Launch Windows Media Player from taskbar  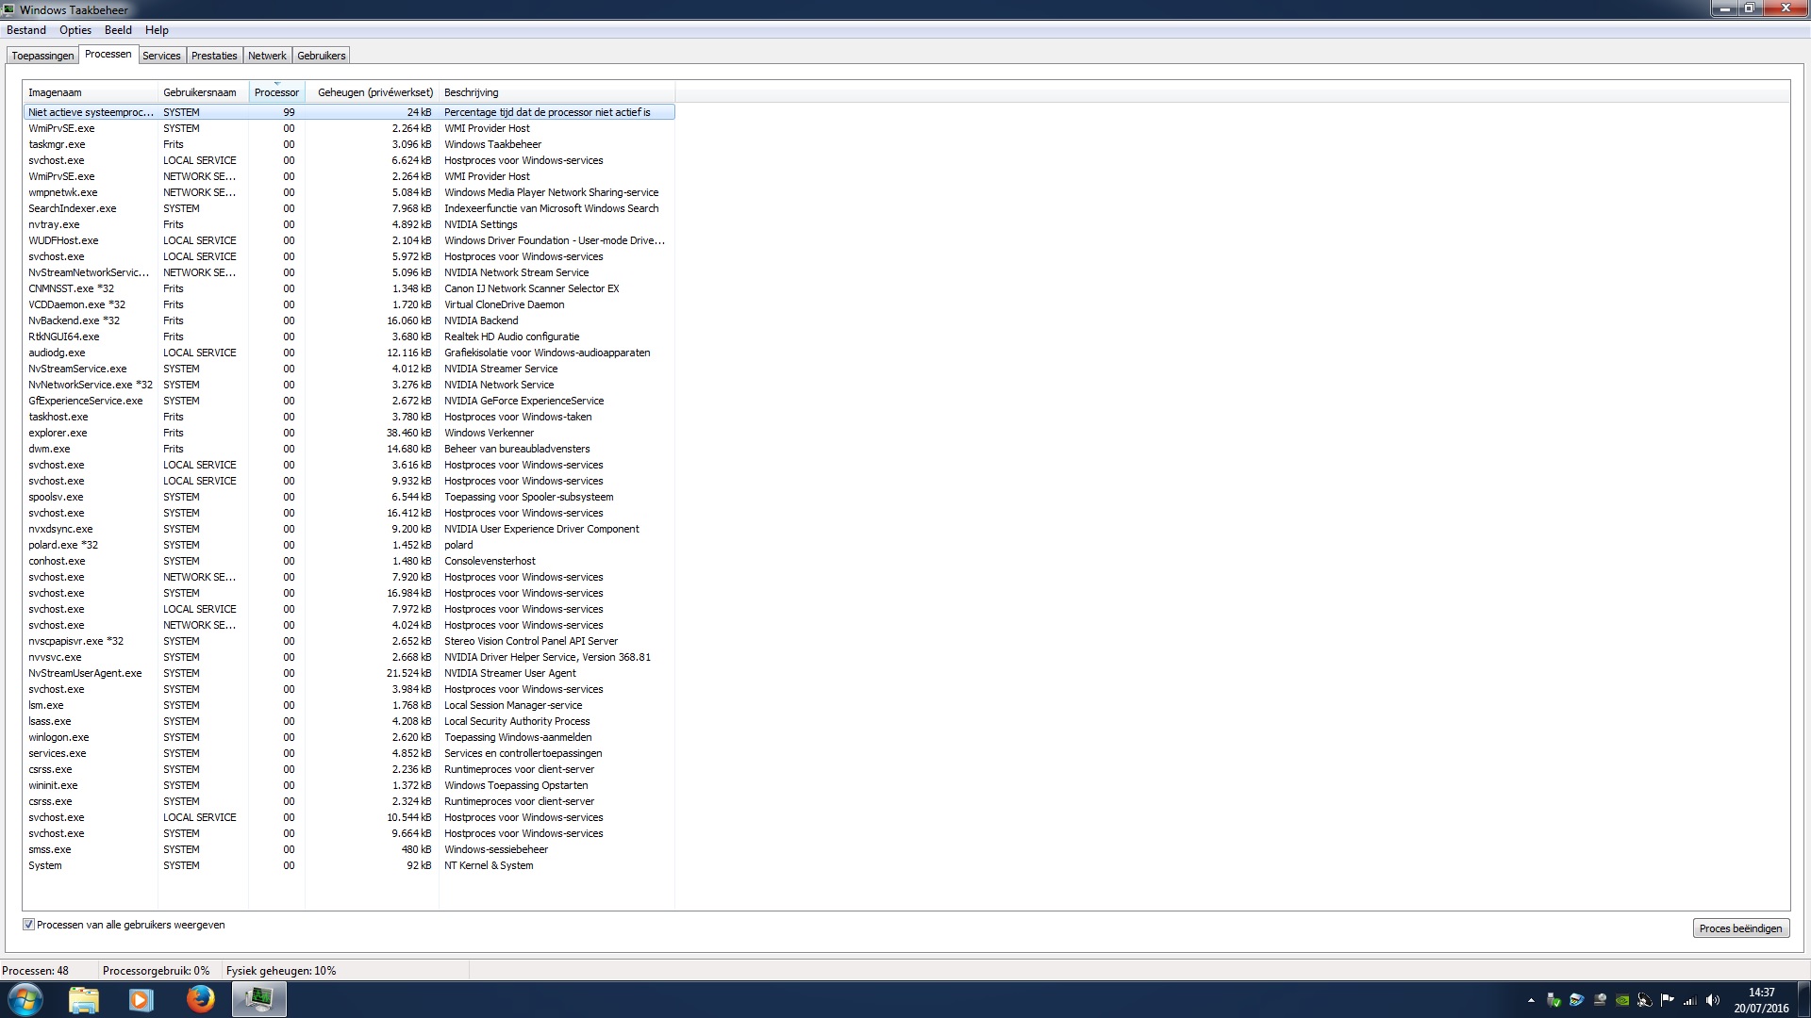coord(141,999)
